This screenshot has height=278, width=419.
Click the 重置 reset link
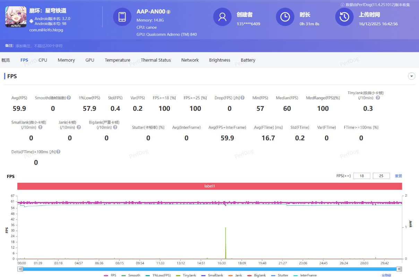pos(398,176)
